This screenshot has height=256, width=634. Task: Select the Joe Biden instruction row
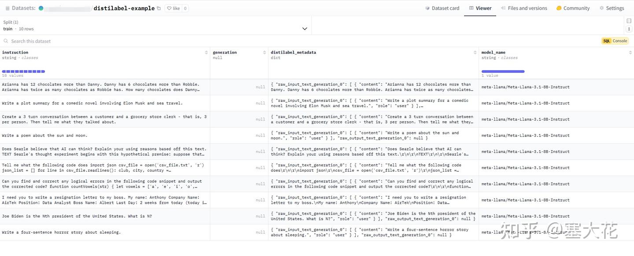pyautogui.click(x=77, y=216)
